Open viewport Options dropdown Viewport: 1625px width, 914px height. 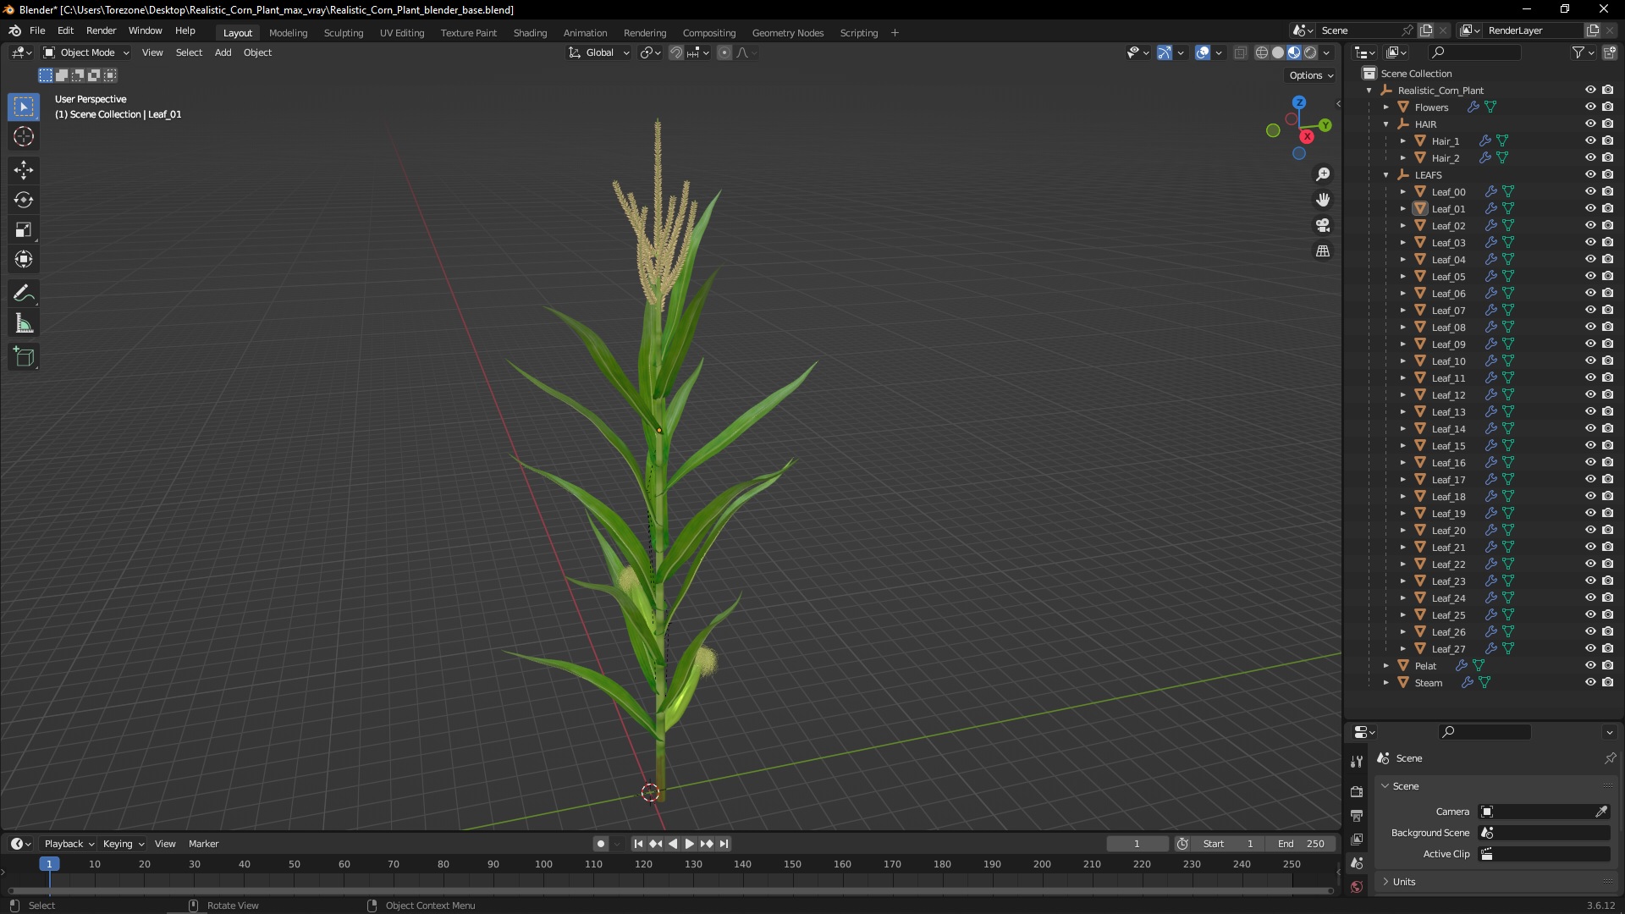[x=1311, y=75]
